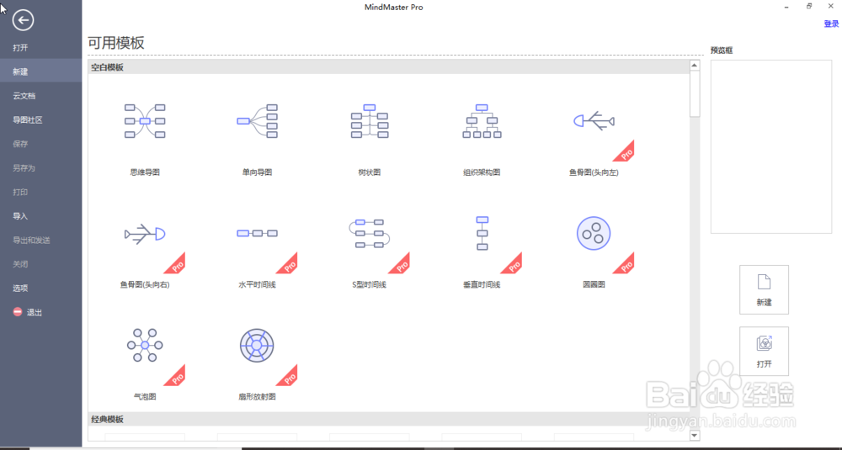Select the 气泡图 bubble chart icon
Image resolution: width=842 pixels, height=450 pixels.
145,346
